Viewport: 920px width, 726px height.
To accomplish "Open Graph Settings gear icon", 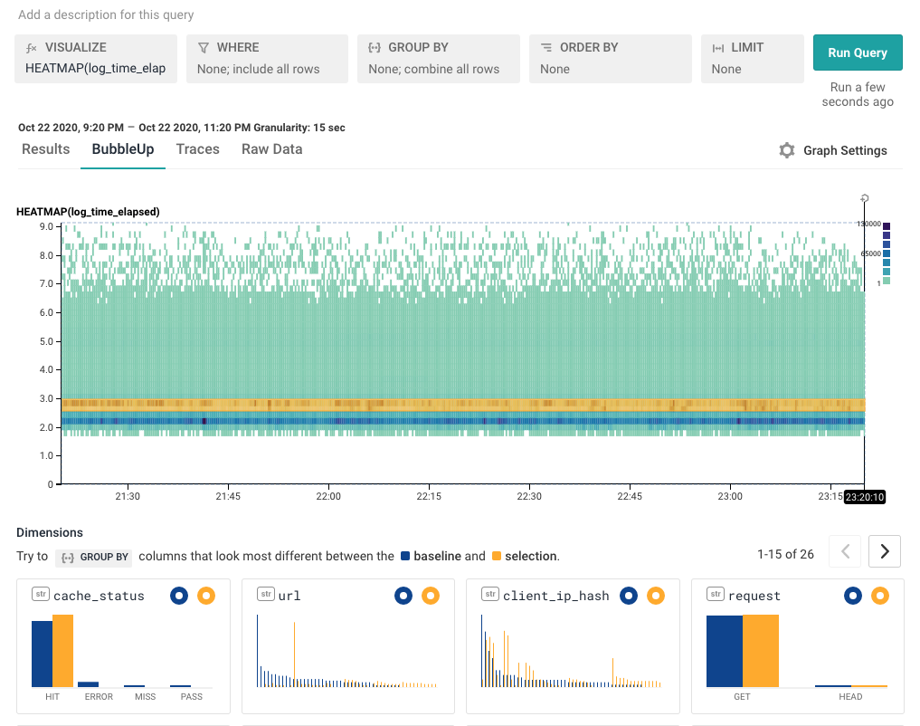I will click(787, 150).
